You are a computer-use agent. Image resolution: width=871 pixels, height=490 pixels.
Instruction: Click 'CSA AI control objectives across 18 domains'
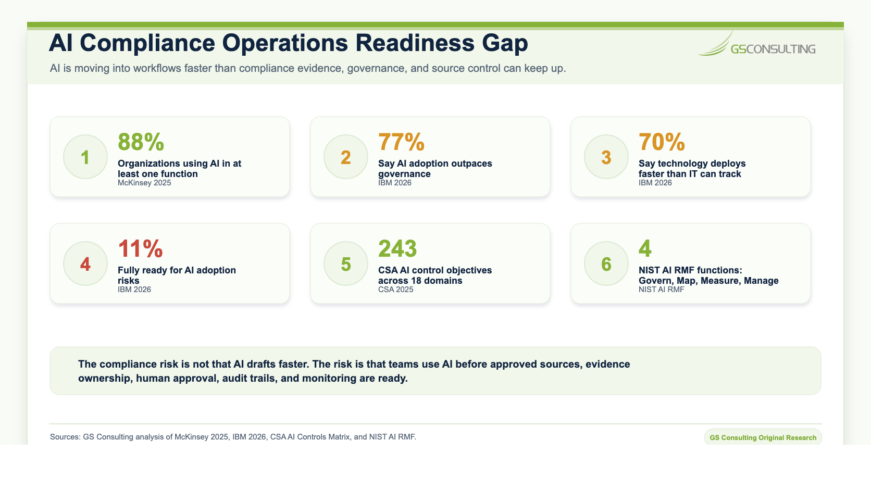click(435, 275)
